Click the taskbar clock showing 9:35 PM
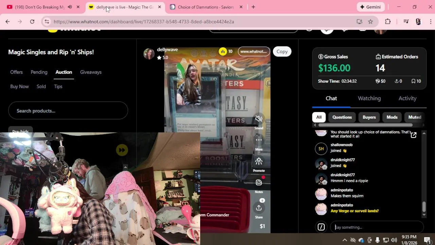The image size is (435, 245). pyautogui.click(x=409, y=240)
